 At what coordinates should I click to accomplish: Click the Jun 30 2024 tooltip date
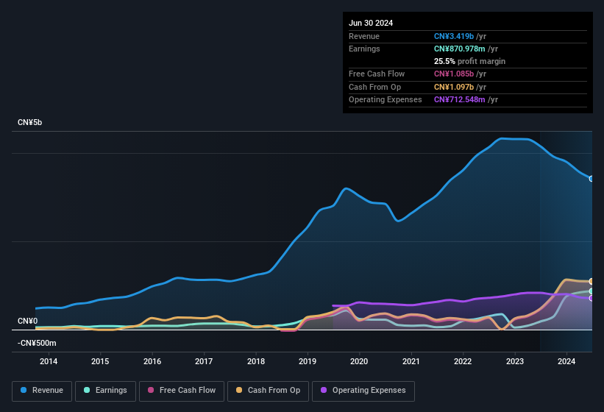(x=371, y=23)
